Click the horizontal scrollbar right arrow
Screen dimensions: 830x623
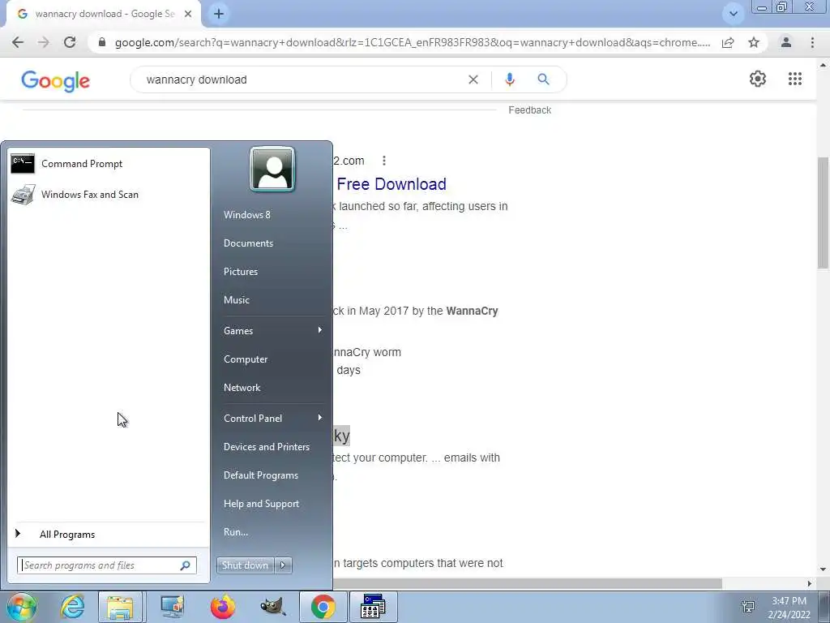810,583
